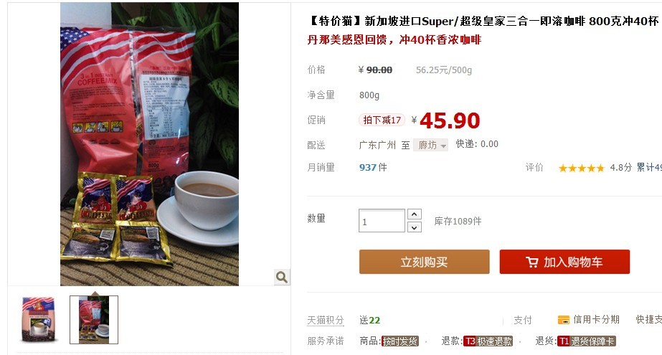
Task: Click the 立刻购买 buy now button
Action: tap(425, 262)
